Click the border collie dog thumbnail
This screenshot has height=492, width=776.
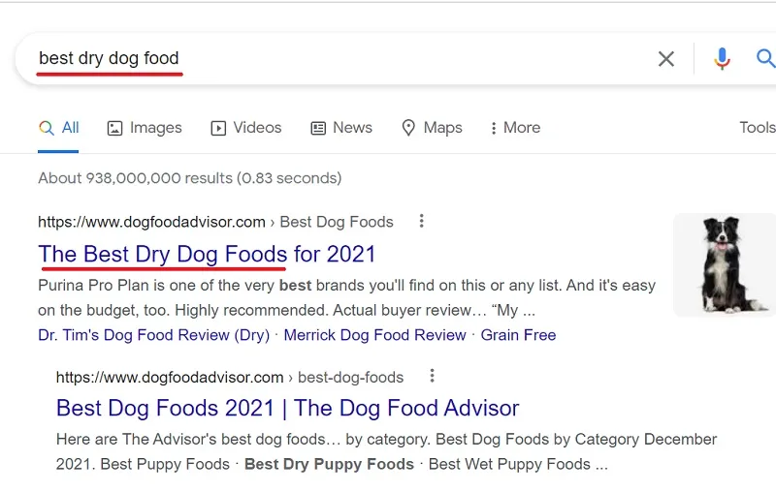click(x=725, y=264)
